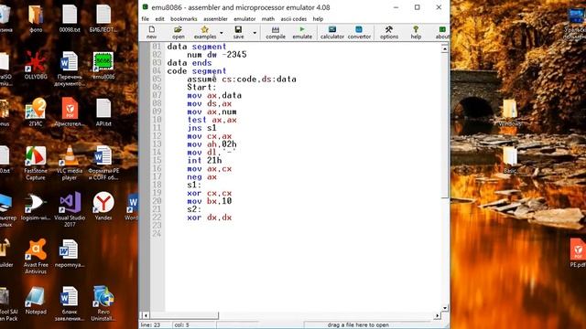Click the 'jns s1' instruction
The width and height of the screenshot is (586, 329).
click(201, 128)
